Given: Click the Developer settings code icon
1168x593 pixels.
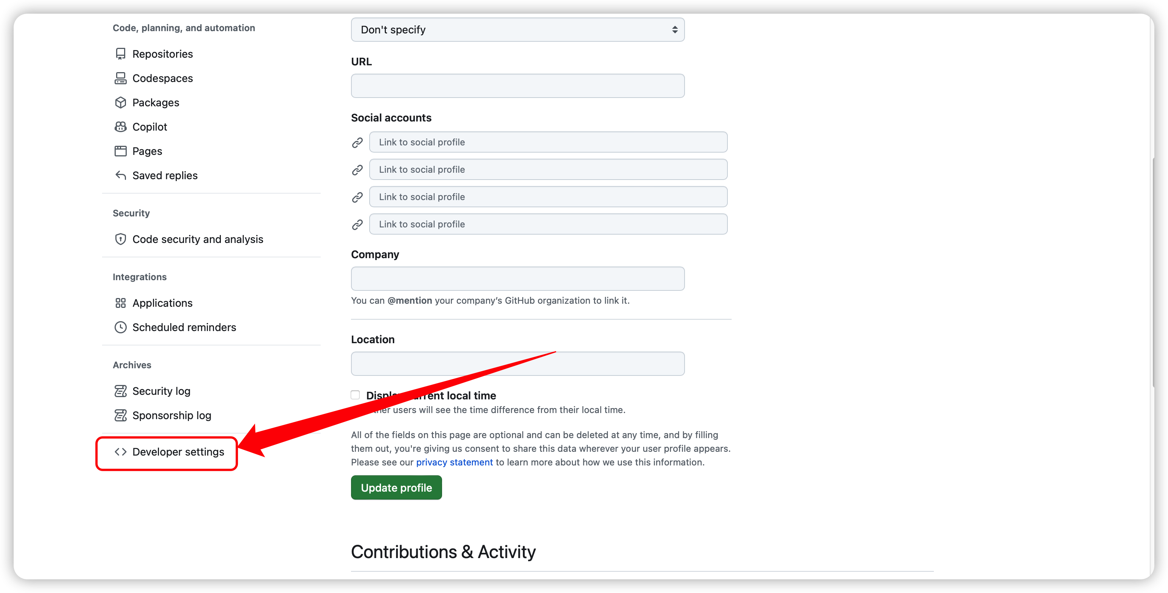Looking at the screenshot, I should click(120, 452).
